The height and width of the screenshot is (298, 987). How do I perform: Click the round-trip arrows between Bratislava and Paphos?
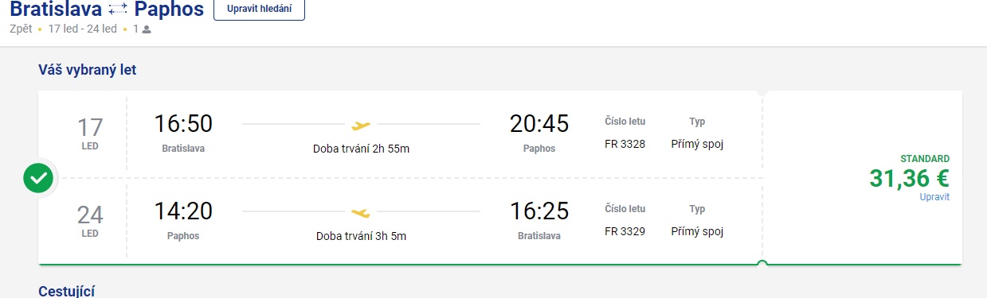click(x=118, y=10)
